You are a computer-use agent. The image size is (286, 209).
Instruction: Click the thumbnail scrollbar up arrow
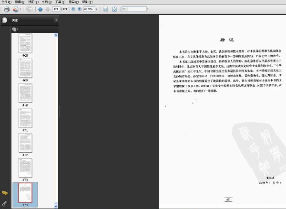[x=56, y=35]
